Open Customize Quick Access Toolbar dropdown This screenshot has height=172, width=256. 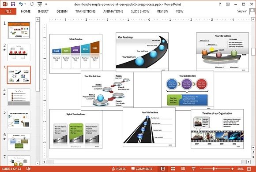(46, 4)
